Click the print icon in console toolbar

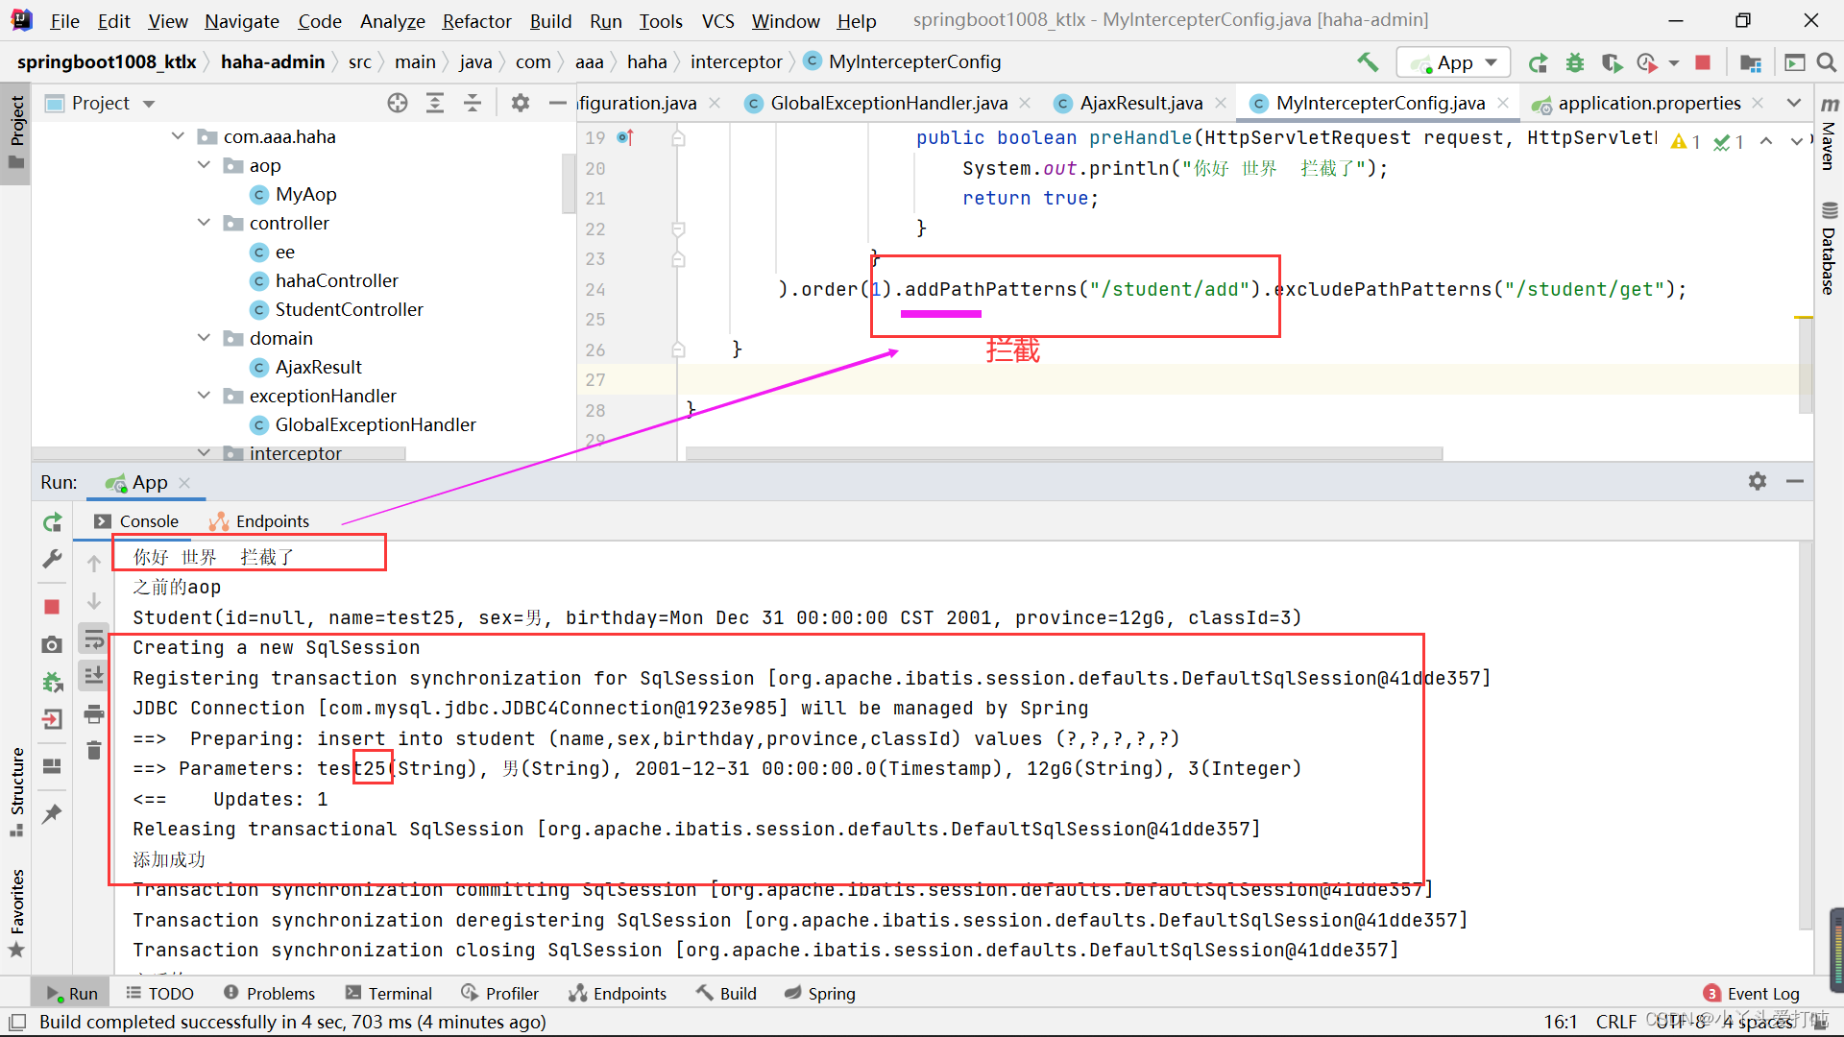94,713
